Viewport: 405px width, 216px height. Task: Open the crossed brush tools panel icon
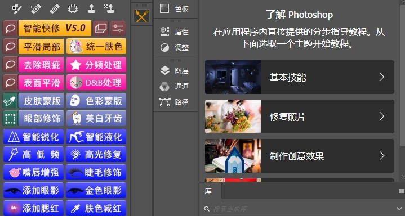141,16
